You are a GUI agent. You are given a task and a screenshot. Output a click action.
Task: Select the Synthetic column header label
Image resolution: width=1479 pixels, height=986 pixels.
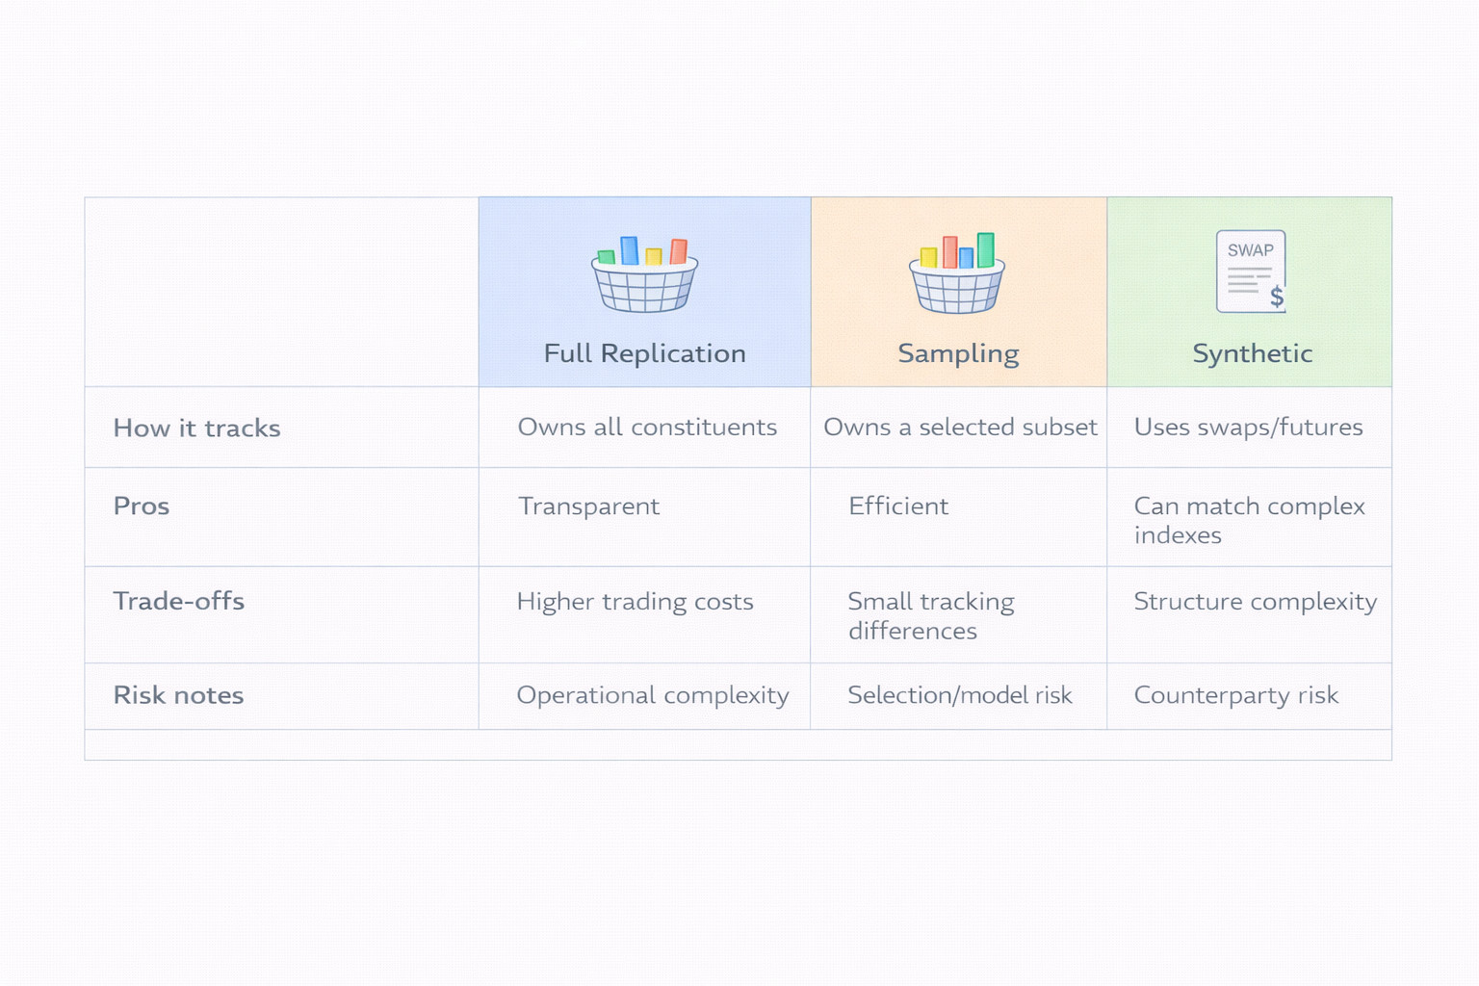point(1252,353)
